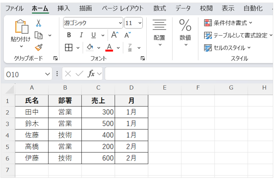Switch to the 挿入 tab
Viewport: 275px width, 180px height.
(x=64, y=8)
